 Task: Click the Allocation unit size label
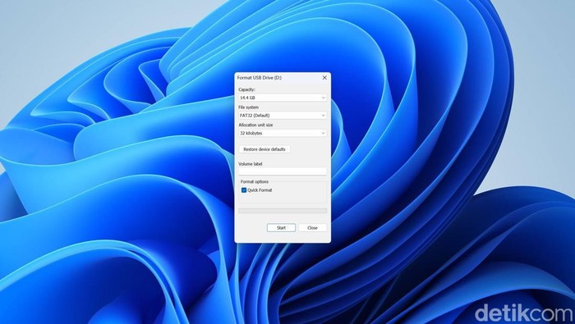pyautogui.click(x=256, y=125)
